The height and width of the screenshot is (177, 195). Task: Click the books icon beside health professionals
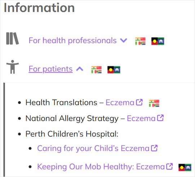click(13, 38)
